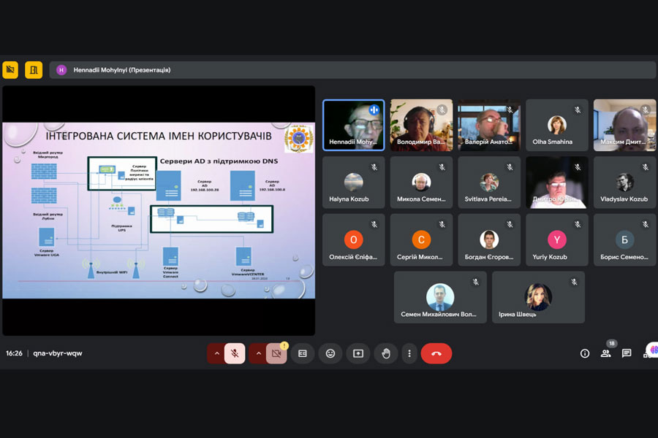Select Валерій Анато... video tile
This screenshot has height=438, width=658.
(489, 125)
